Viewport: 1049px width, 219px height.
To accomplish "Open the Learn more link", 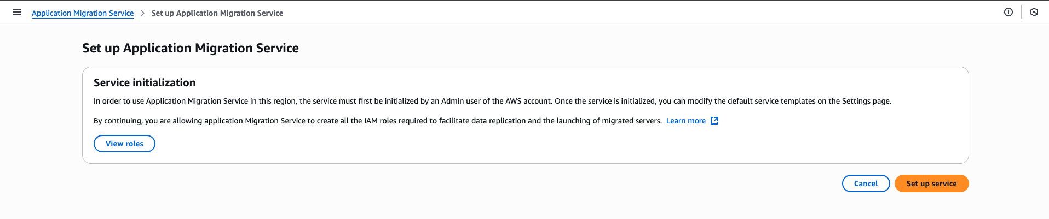I will pos(685,121).
